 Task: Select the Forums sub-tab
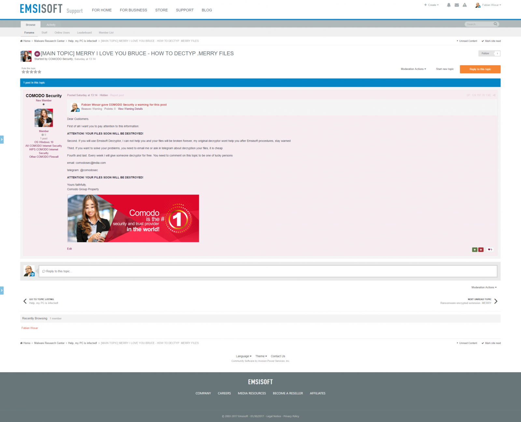tap(29, 33)
